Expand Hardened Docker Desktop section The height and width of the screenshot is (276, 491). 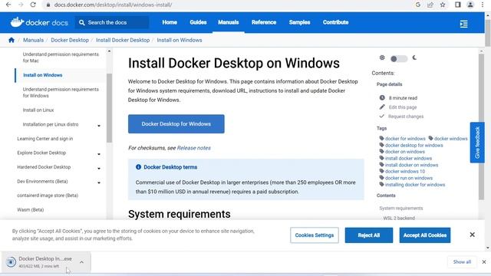pyautogui.click(x=99, y=169)
